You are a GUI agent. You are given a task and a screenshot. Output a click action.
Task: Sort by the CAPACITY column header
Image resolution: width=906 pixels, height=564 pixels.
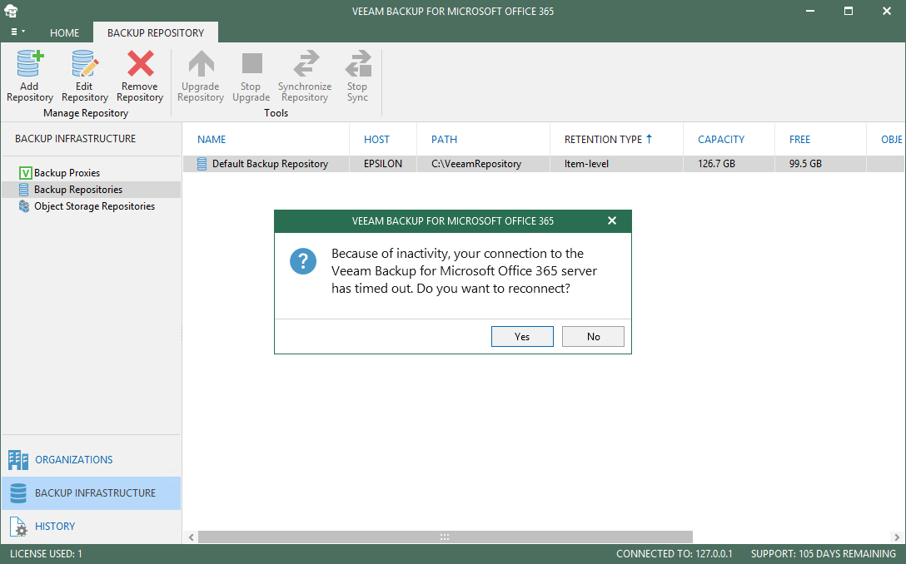click(721, 139)
